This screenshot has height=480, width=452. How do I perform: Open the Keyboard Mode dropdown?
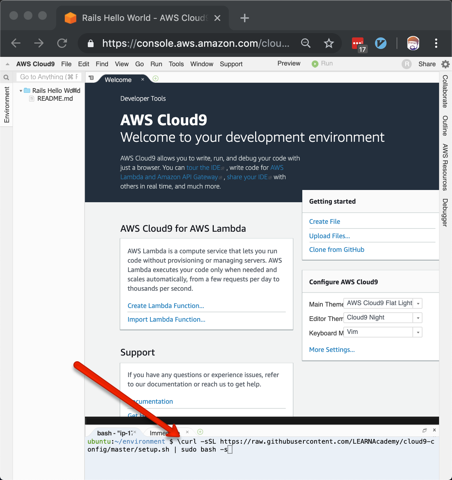[383, 332]
